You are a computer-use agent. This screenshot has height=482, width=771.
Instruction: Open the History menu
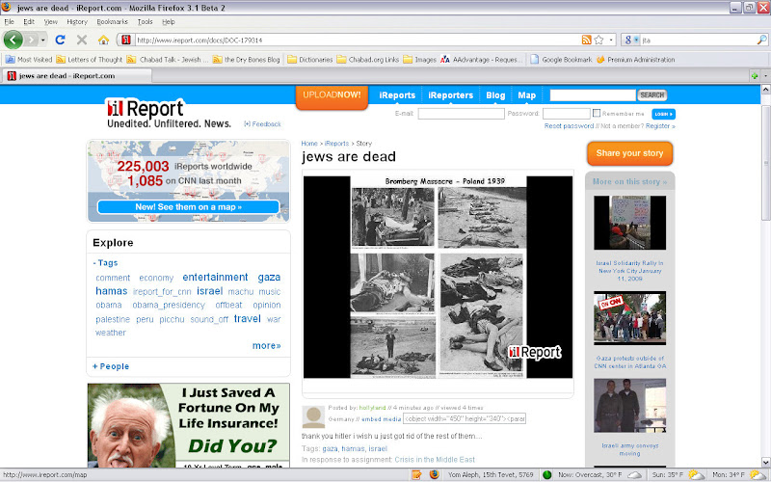[x=77, y=21]
